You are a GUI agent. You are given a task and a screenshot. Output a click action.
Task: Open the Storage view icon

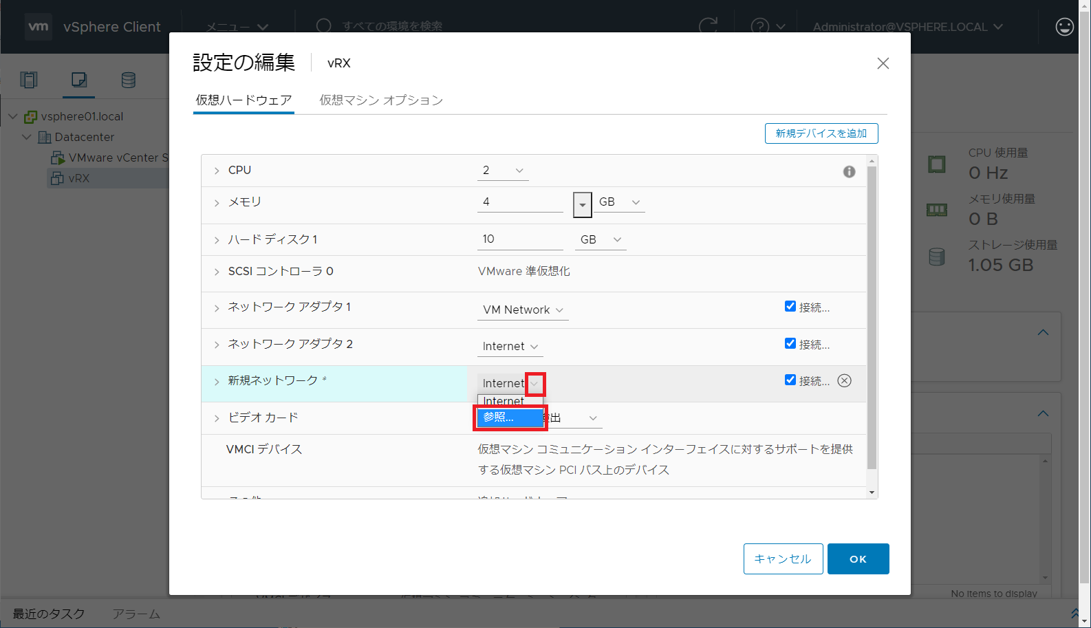[x=128, y=80]
